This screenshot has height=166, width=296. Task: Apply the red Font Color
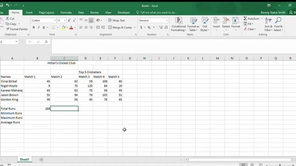click(x=71, y=28)
